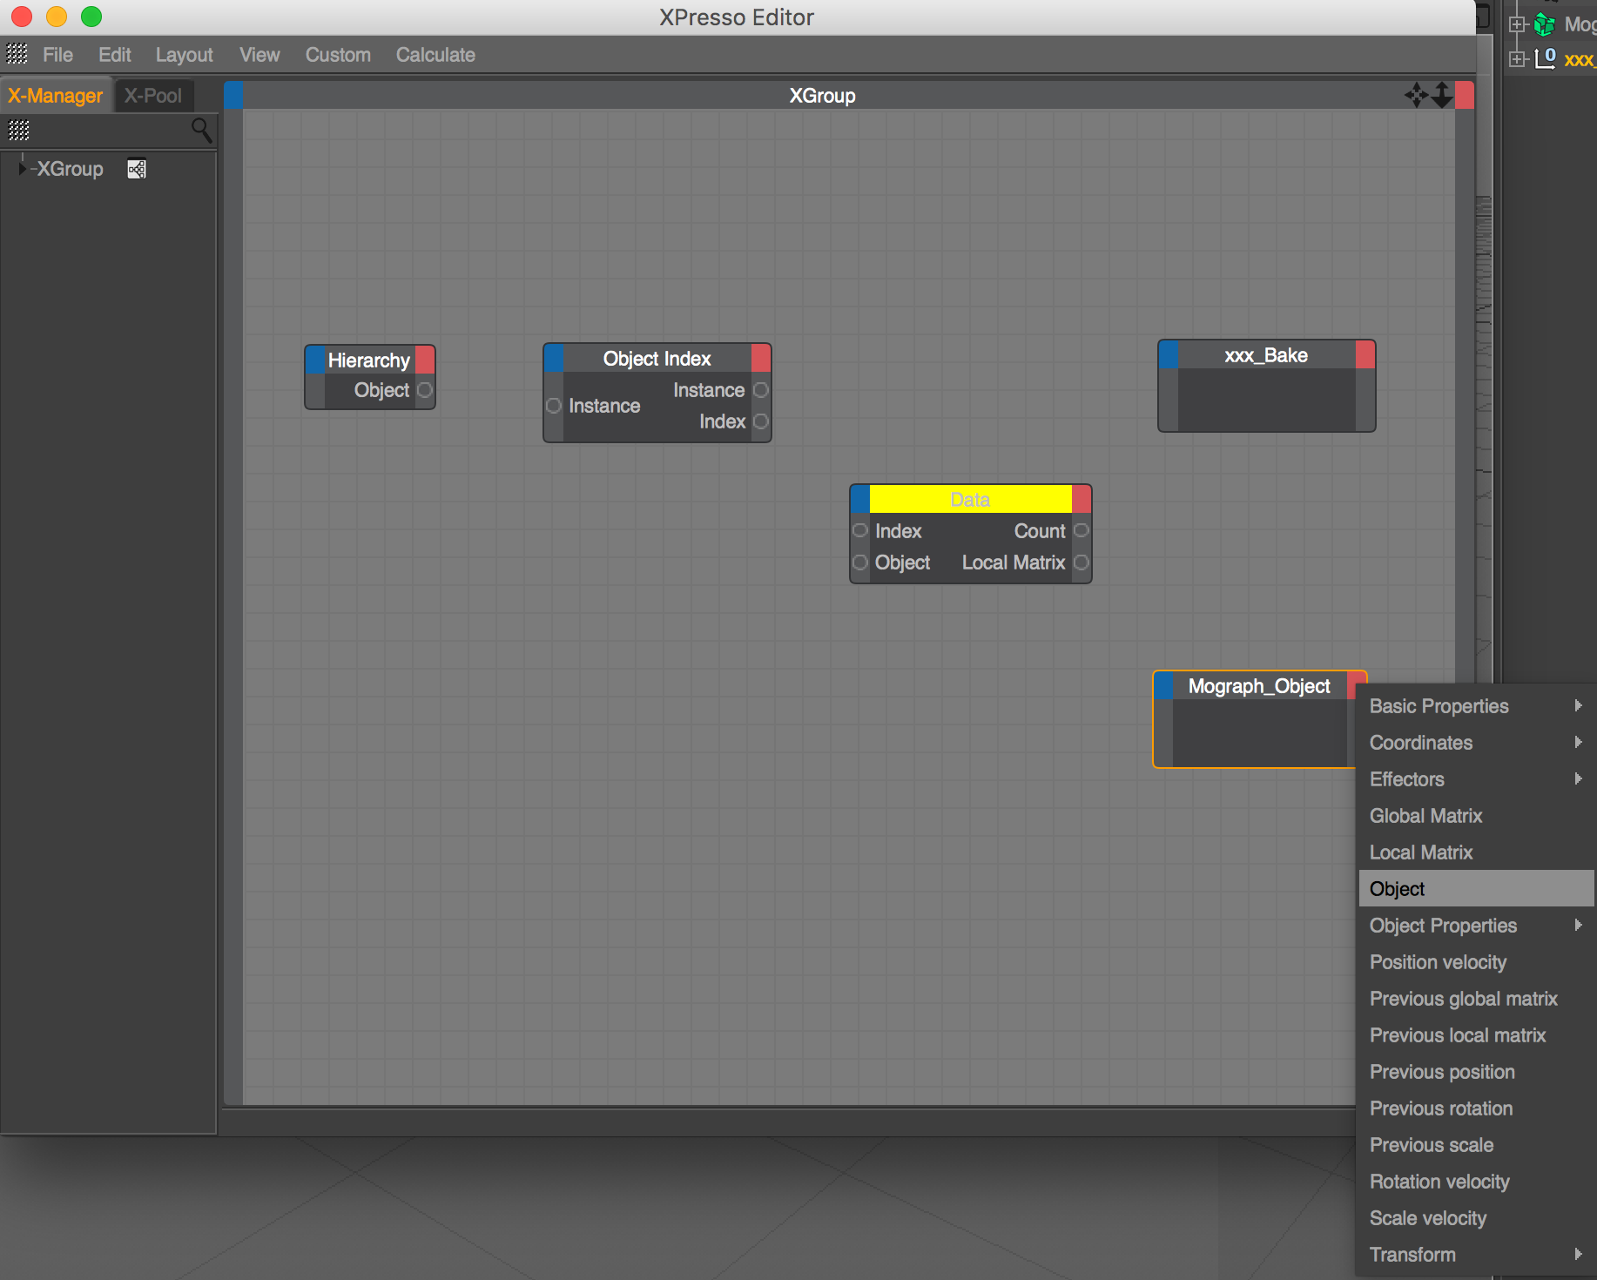Click red output corner of xxx_Bake node
Image resolution: width=1597 pixels, height=1280 pixels.
click(1365, 354)
